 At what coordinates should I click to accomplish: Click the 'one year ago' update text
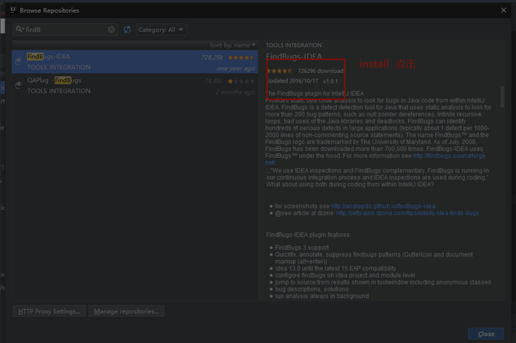click(236, 69)
